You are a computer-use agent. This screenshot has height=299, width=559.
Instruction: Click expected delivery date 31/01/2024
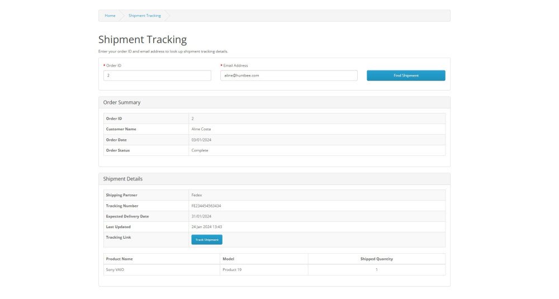(201, 216)
